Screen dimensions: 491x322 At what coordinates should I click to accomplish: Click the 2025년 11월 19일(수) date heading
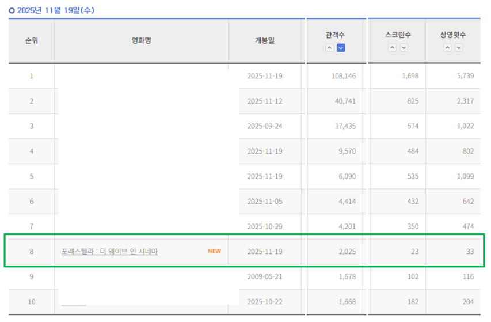pos(55,10)
